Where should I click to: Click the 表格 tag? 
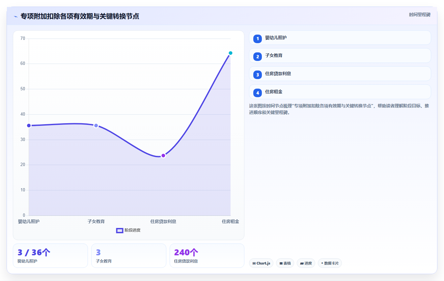[285, 263]
